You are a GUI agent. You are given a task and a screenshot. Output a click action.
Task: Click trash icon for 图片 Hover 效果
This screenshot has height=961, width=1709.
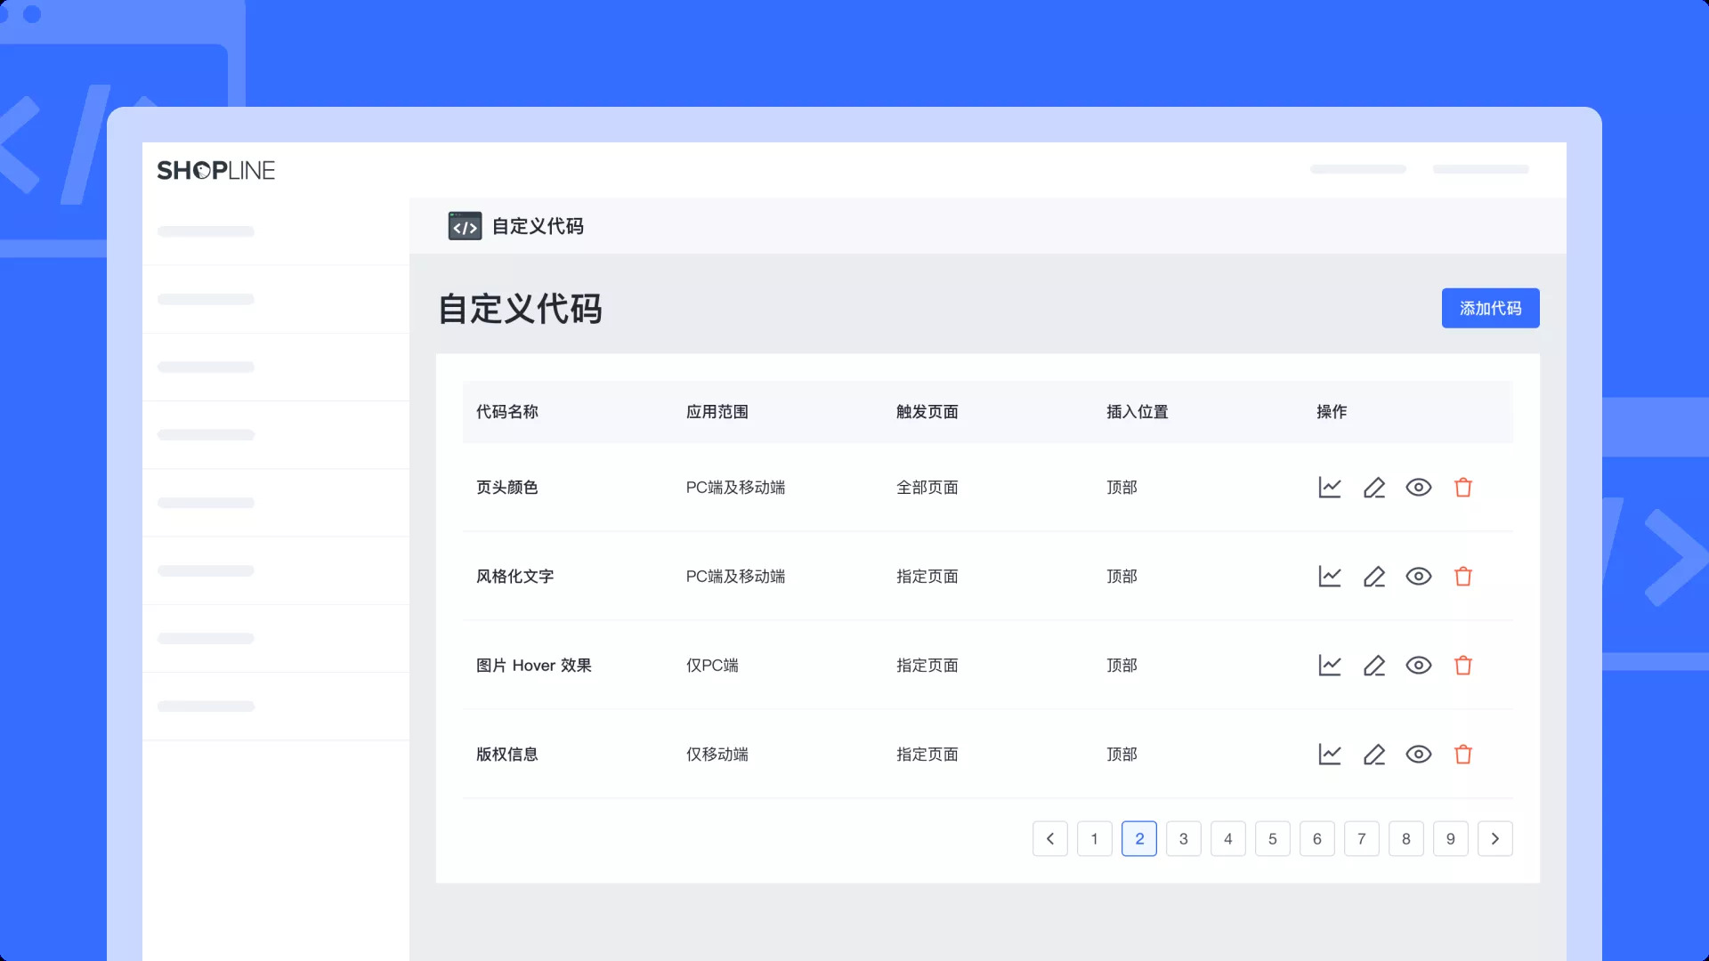pyautogui.click(x=1462, y=666)
